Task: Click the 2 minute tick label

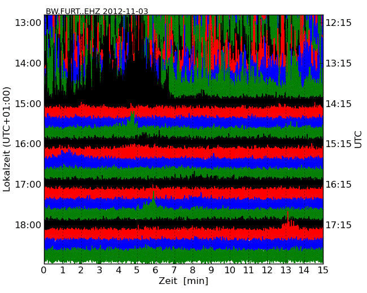Action: click(x=81, y=270)
